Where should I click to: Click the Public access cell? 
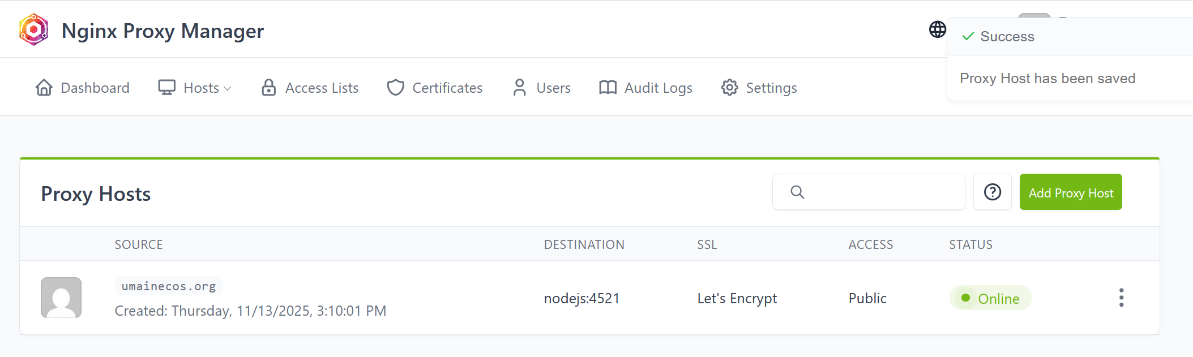867,298
